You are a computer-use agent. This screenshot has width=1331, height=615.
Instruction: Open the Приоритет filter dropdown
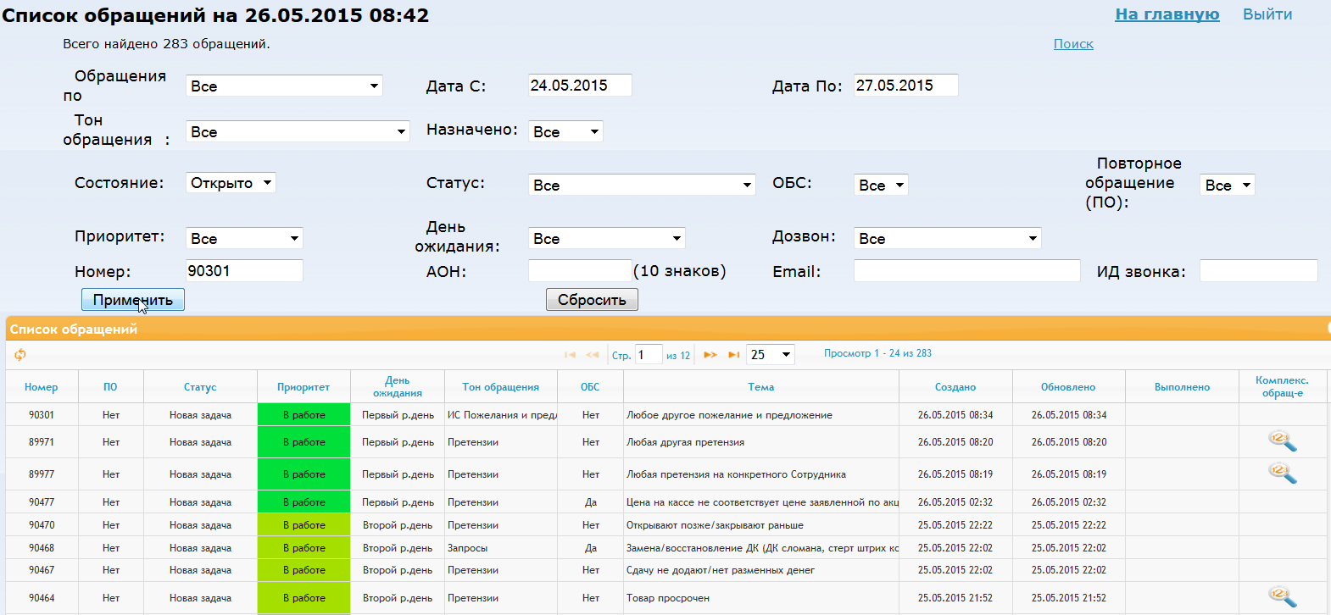244,239
